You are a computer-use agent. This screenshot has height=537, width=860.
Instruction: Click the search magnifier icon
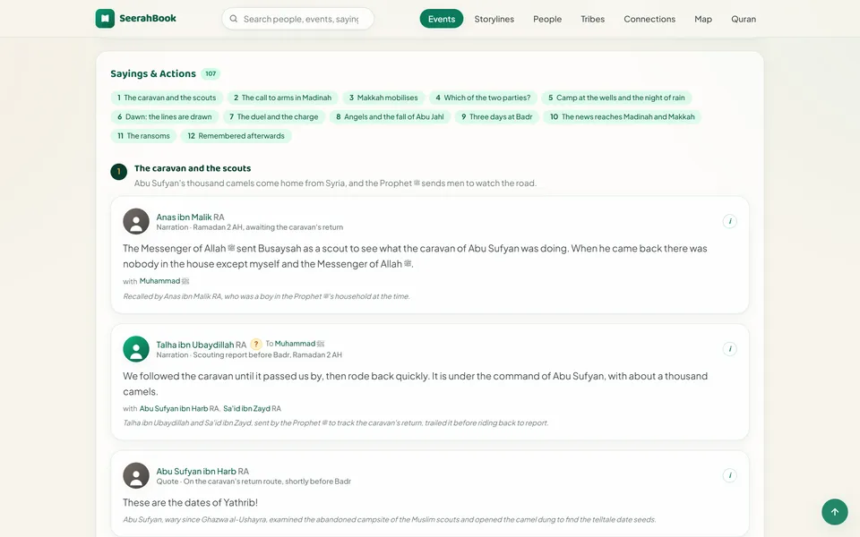(x=234, y=19)
